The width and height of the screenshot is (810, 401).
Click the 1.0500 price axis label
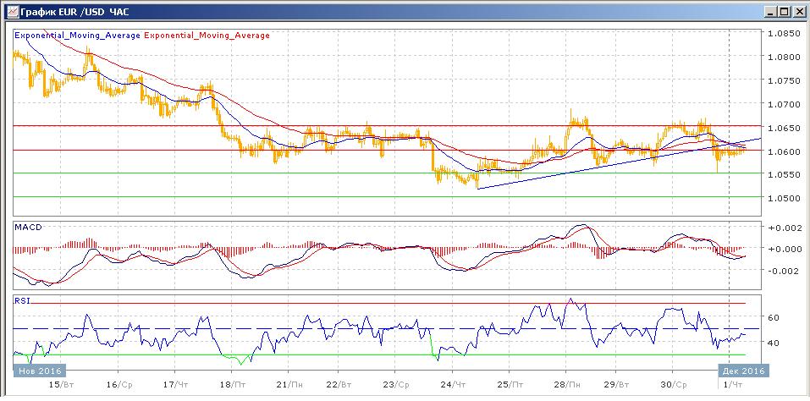783,197
